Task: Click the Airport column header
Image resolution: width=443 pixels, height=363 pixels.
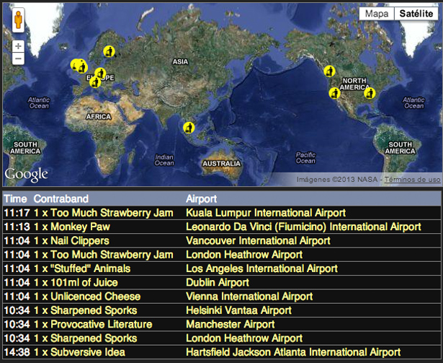Action: point(202,198)
